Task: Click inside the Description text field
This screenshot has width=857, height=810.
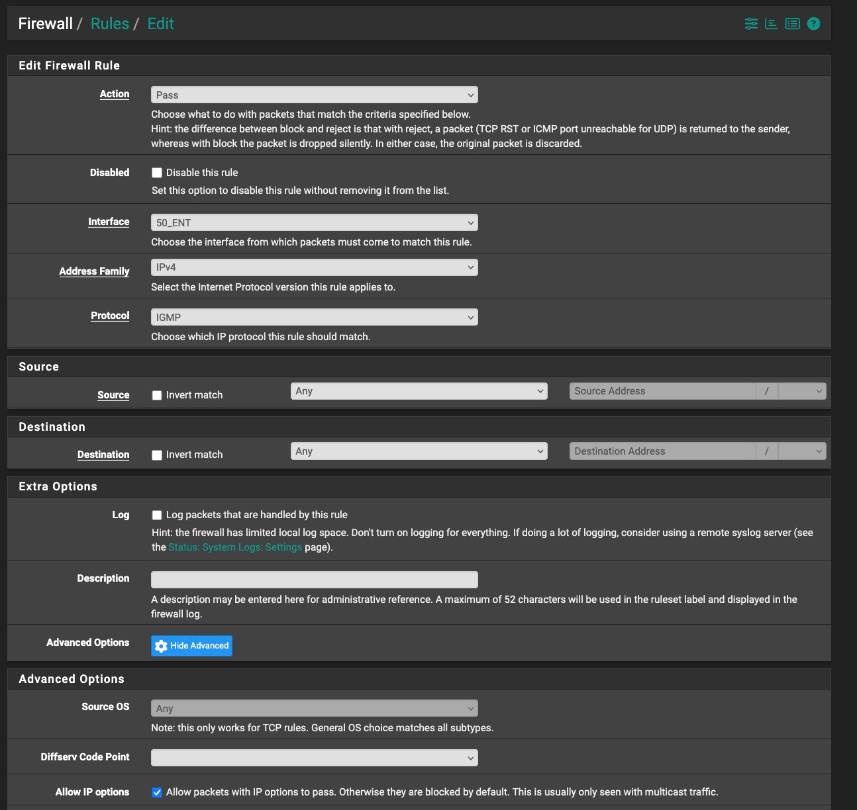Action: tap(314, 579)
